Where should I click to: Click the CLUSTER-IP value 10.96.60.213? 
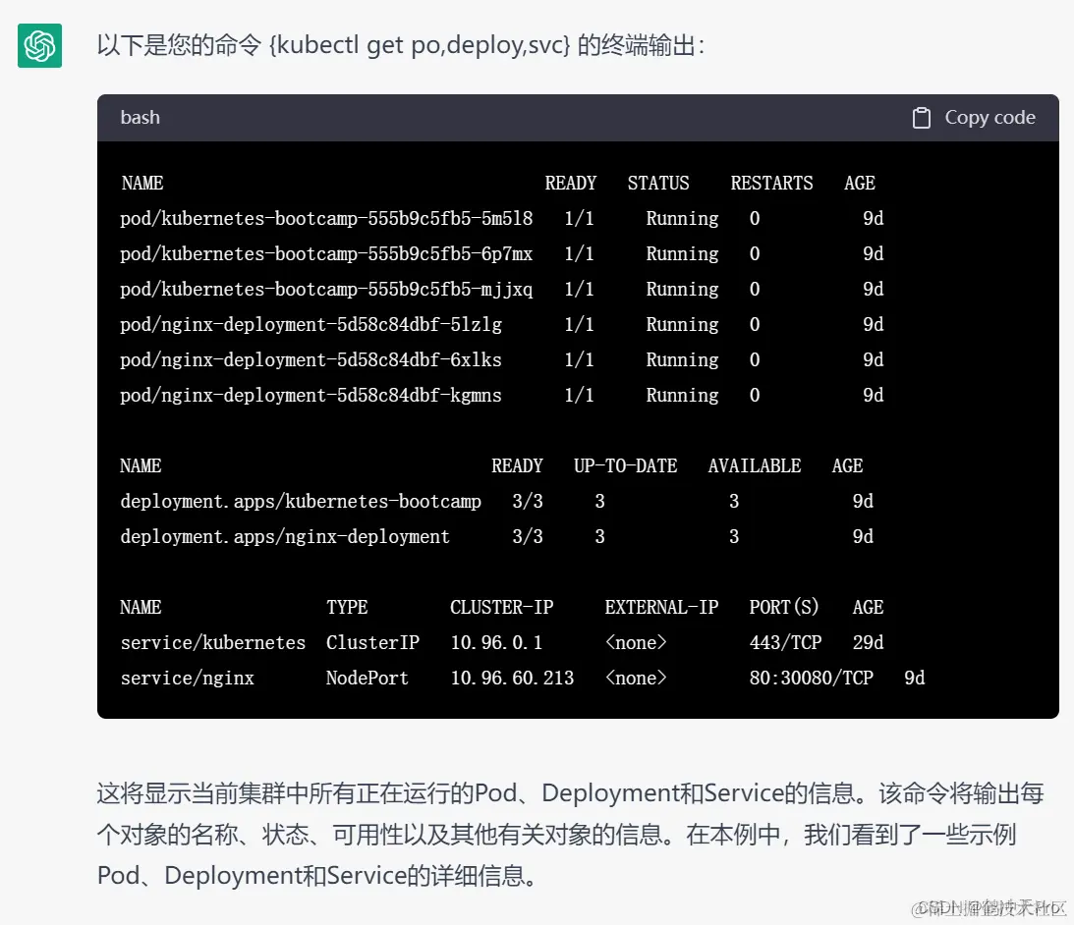click(512, 678)
